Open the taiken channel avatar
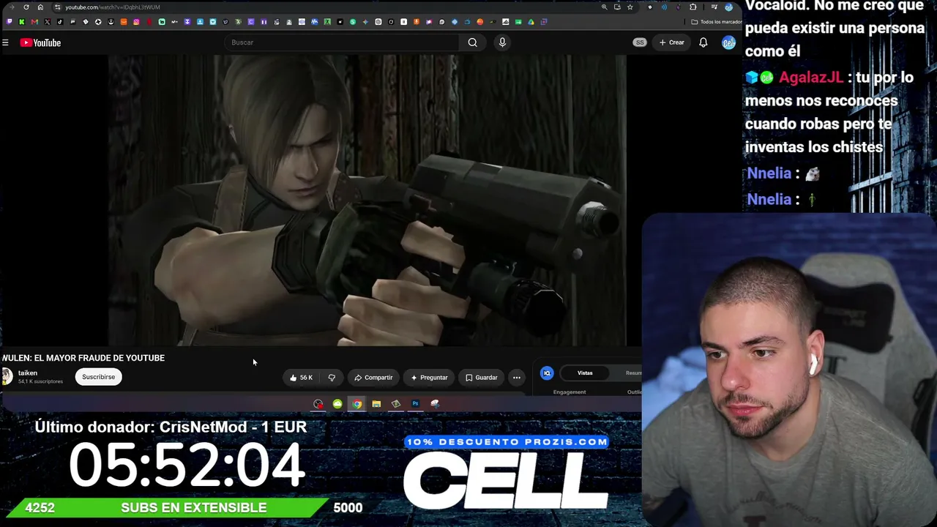Screen dimensions: 937x527 tap(7, 376)
